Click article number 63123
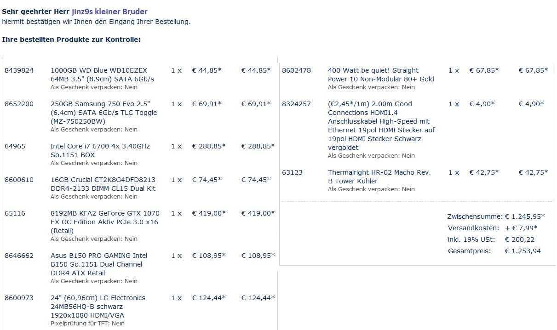The height and width of the screenshot is (330, 557). click(292, 172)
